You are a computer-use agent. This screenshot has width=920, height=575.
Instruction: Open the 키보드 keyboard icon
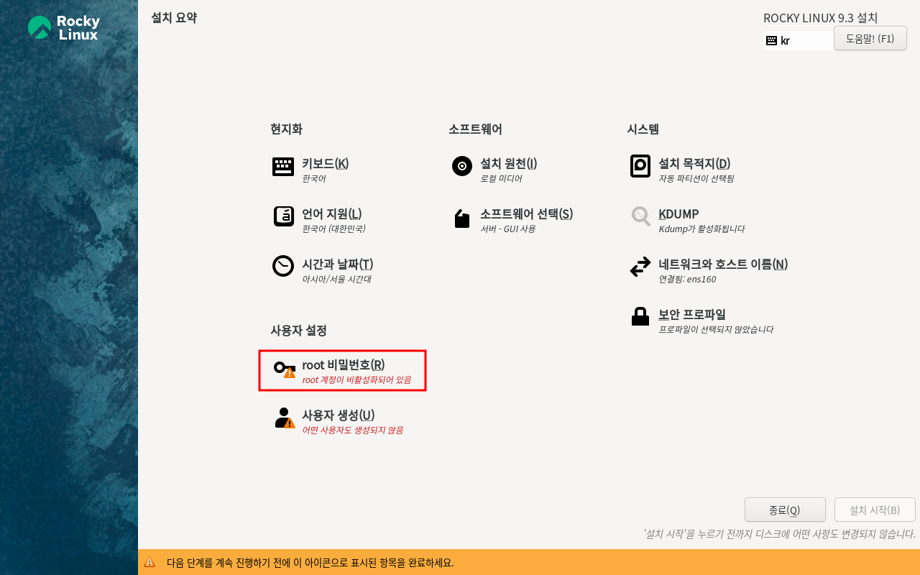tap(283, 167)
